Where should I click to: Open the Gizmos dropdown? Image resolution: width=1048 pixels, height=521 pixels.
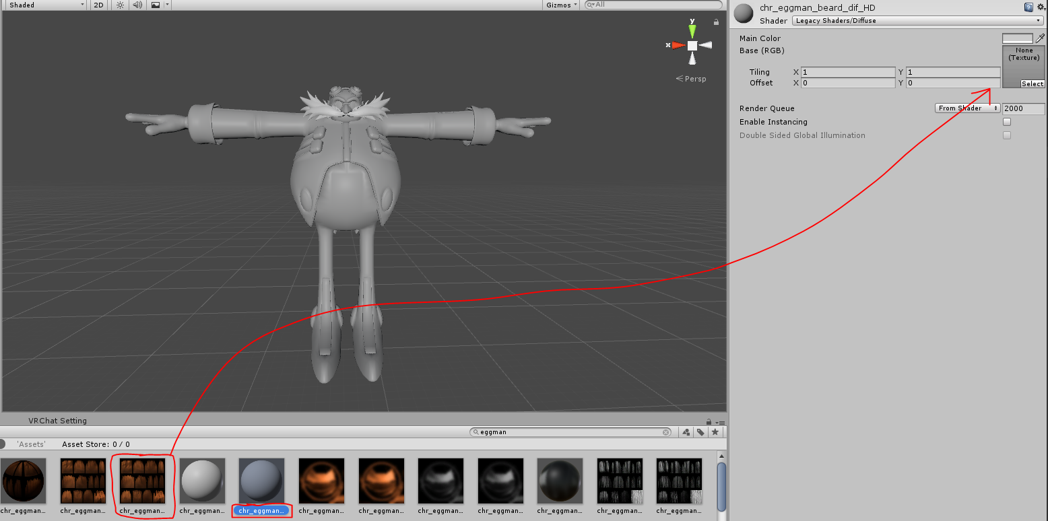pos(562,5)
